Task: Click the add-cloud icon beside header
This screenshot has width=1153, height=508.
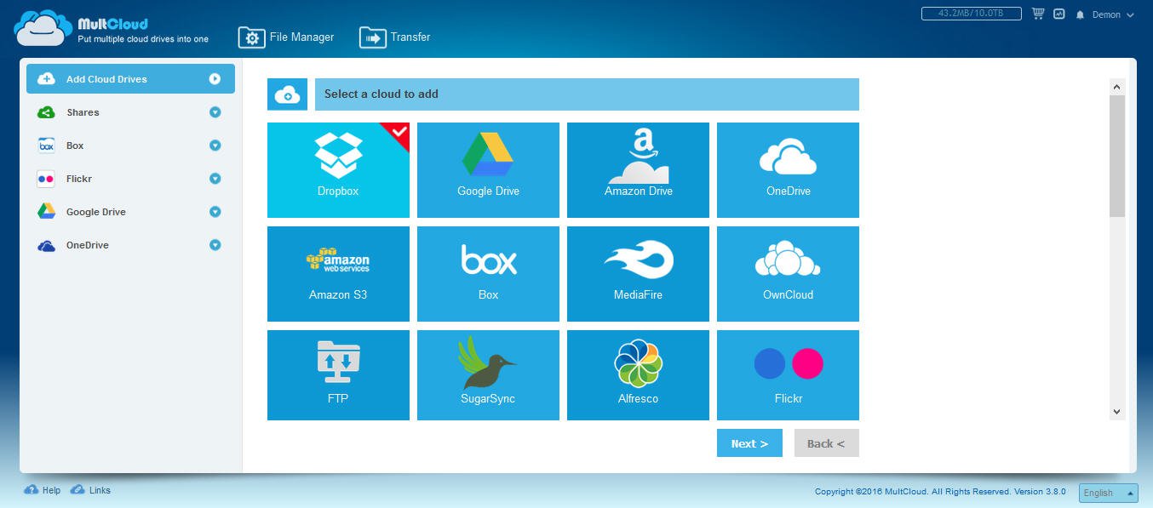Action: 288,94
